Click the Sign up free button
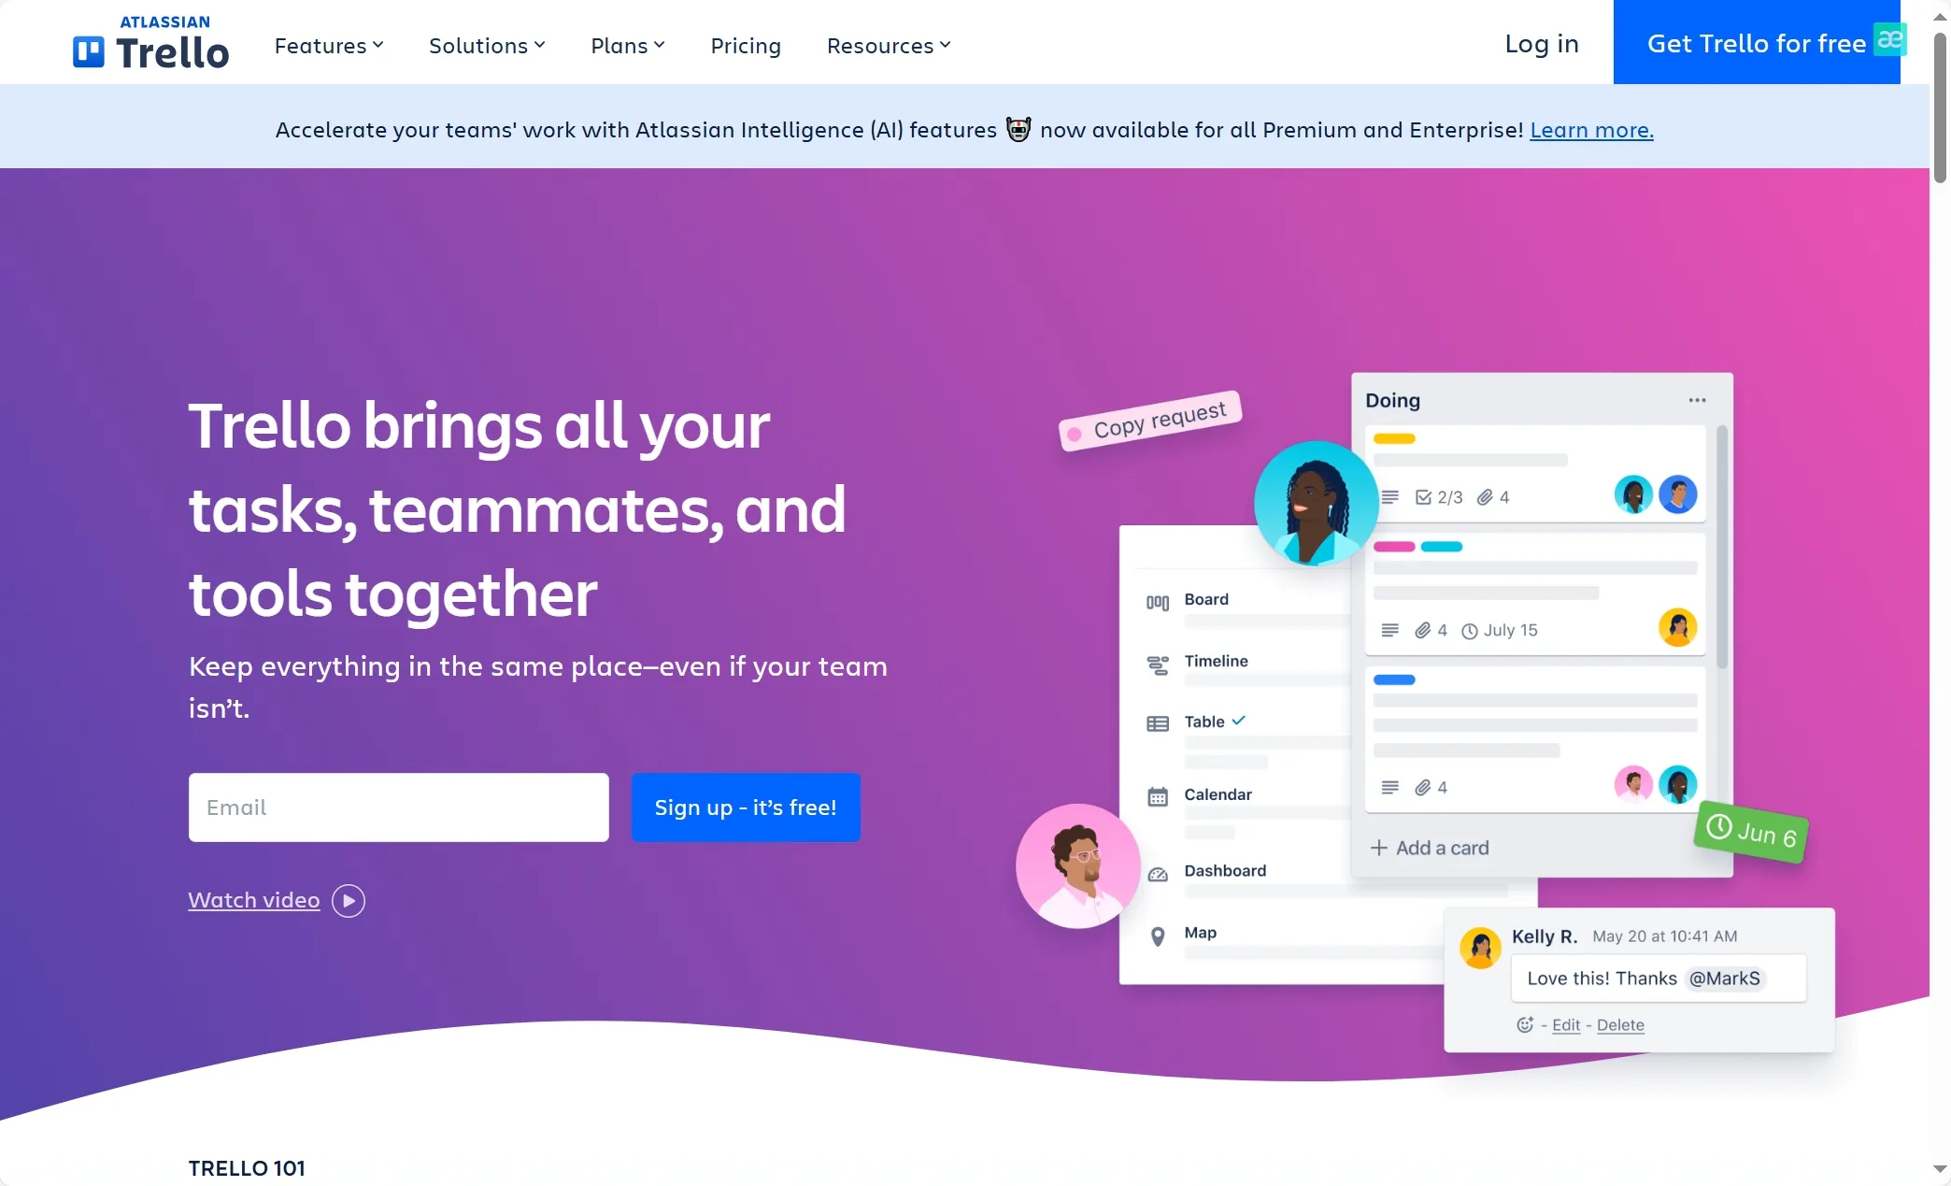The image size is (1951, 1186). click(744, 807)
